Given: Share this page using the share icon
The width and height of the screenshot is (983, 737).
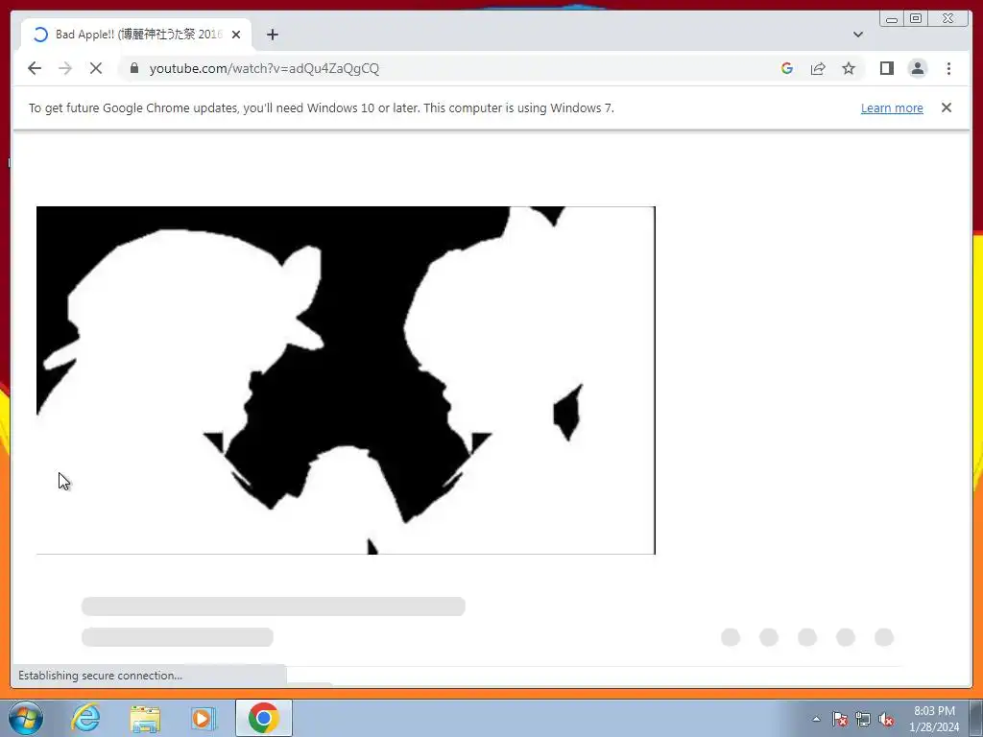Looking at the screenshot, I should coord(818,68).
